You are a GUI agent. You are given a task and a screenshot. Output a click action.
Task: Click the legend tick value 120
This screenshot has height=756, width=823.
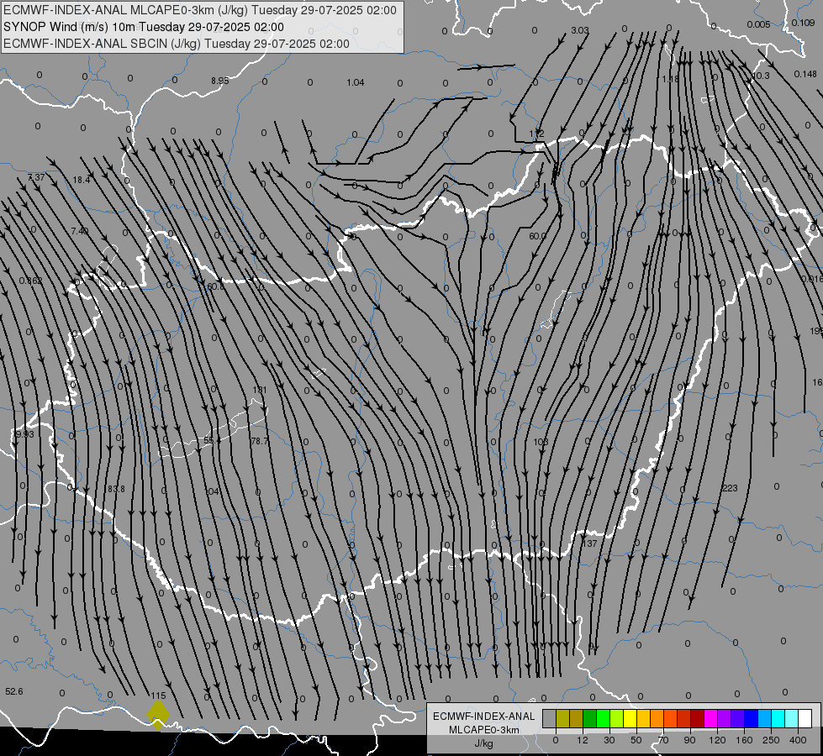717,740
